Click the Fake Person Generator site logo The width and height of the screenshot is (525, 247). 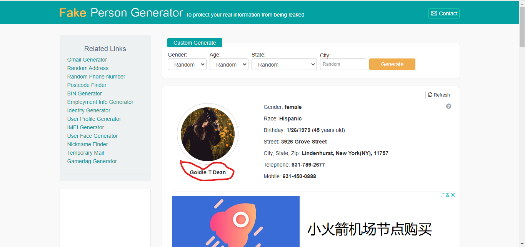coord(121,13)
